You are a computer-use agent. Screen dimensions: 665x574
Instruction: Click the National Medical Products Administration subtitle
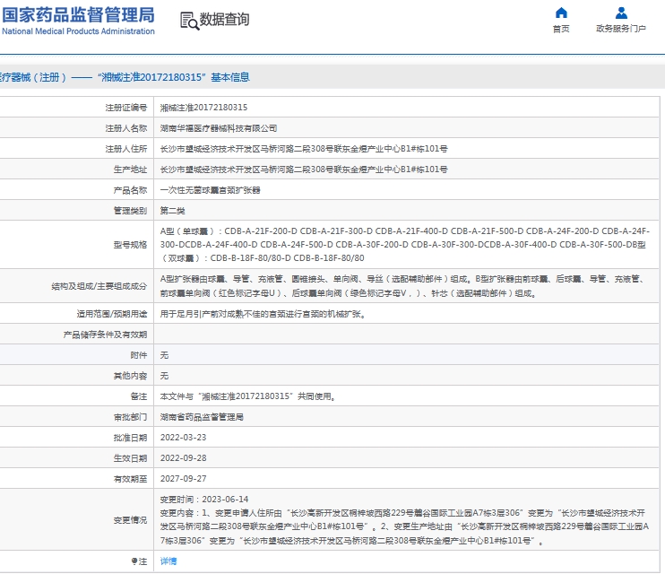click(78, 31)
